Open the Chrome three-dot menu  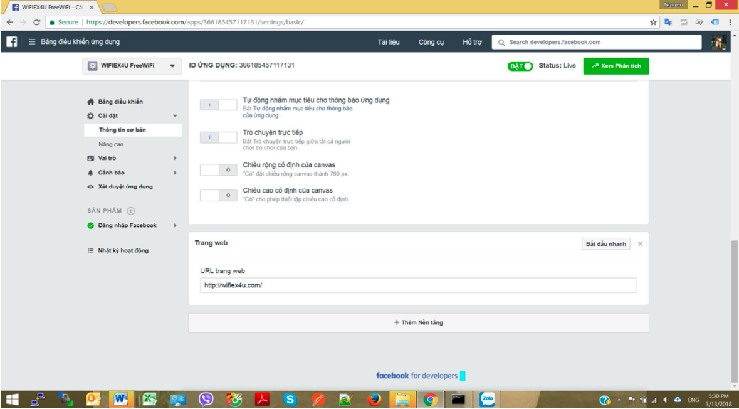[x=730, y=22]
